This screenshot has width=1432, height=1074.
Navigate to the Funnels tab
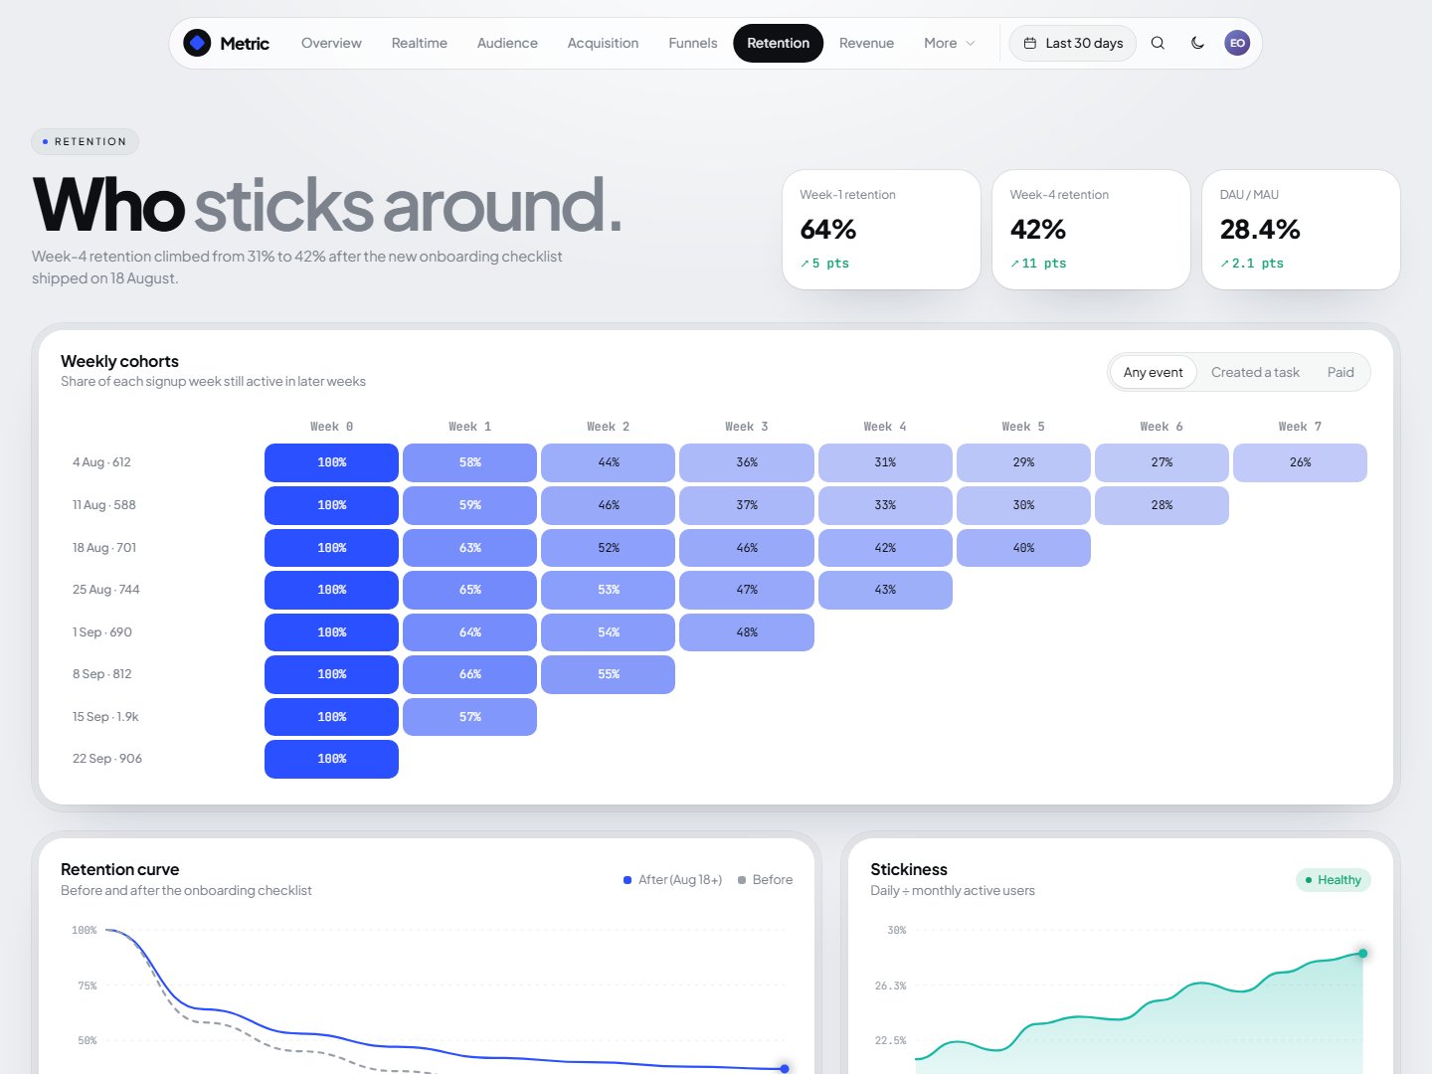pos(693,43)
